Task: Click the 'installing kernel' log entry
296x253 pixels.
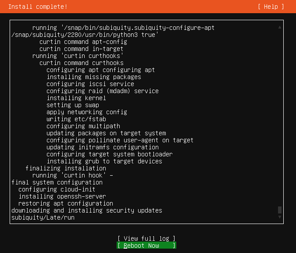Action: (x=76, y=98)
